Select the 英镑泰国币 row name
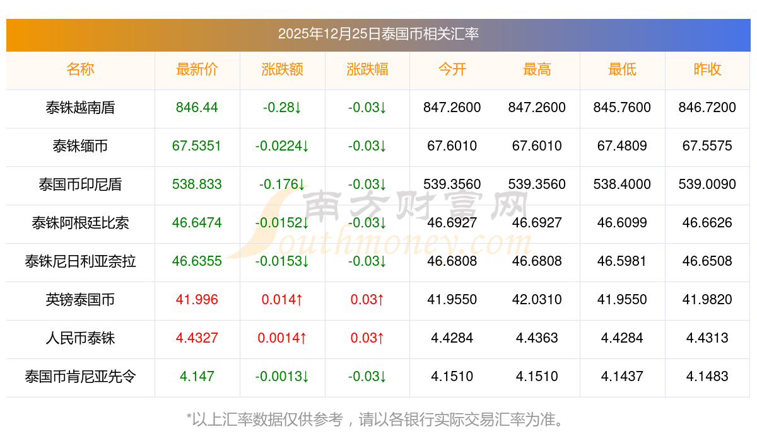This screenshot has height=439, width=757. click(80, 300)
